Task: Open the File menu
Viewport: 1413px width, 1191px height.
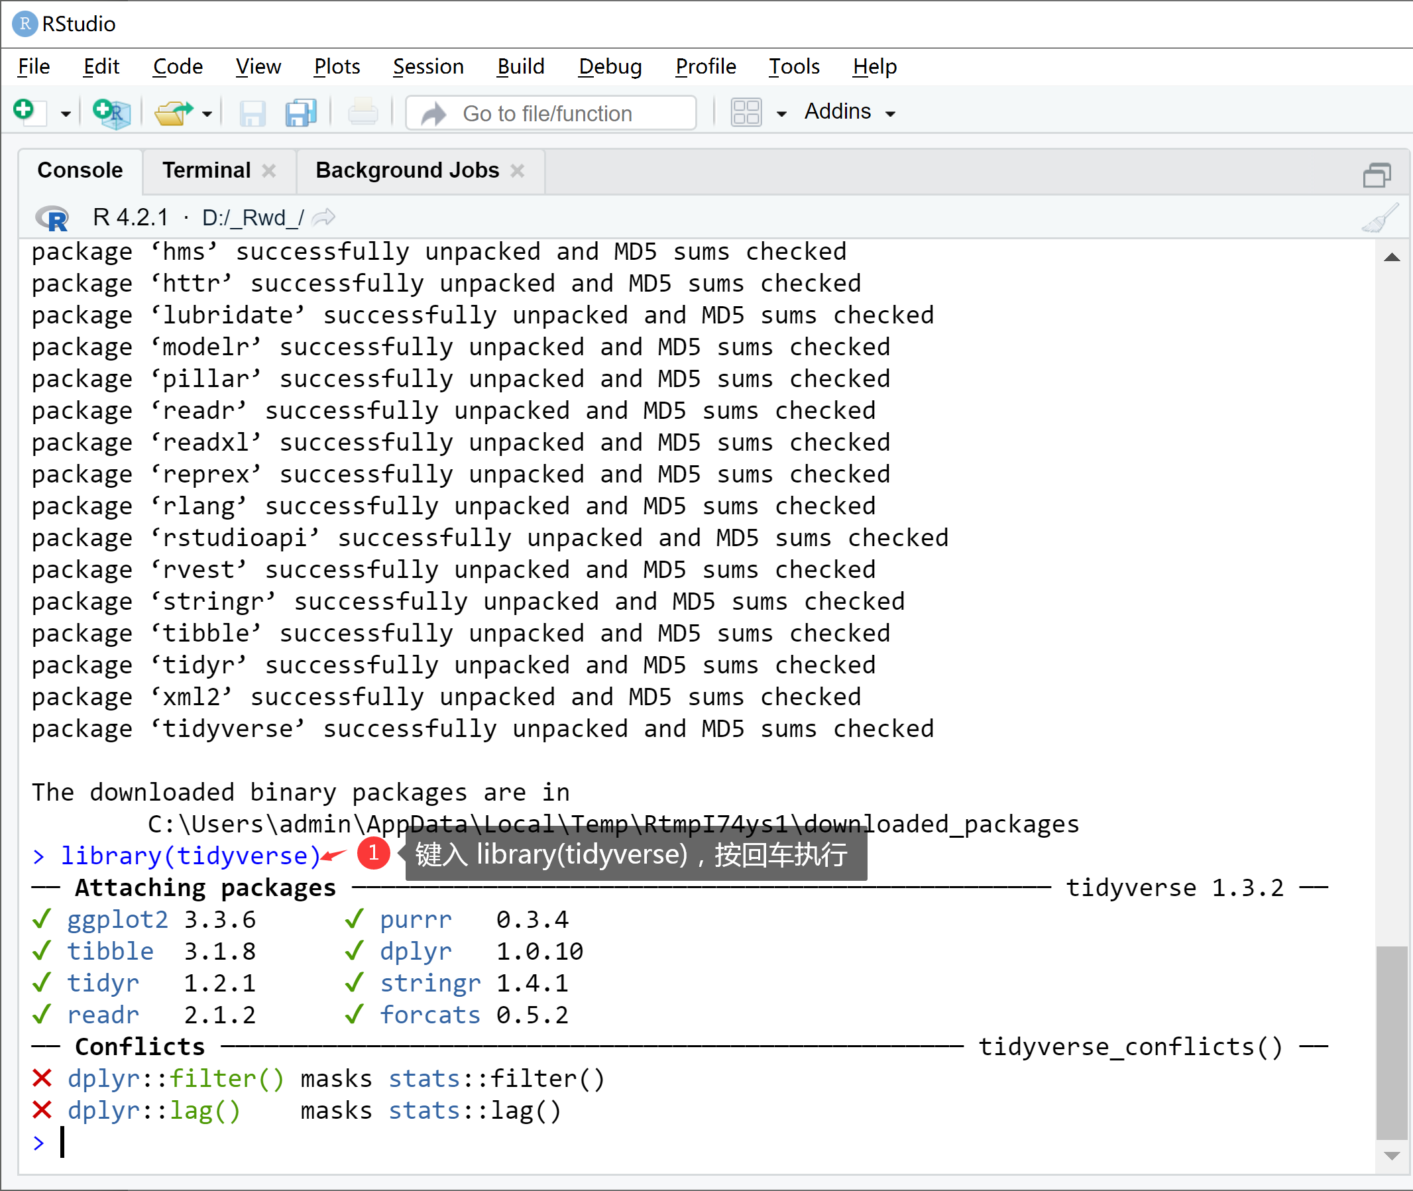Action: [34, 66]
